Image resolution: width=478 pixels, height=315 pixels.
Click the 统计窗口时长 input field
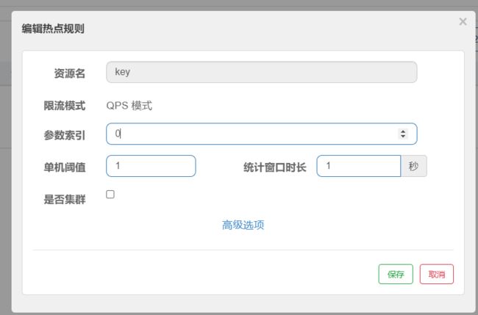tap(359, 166)
